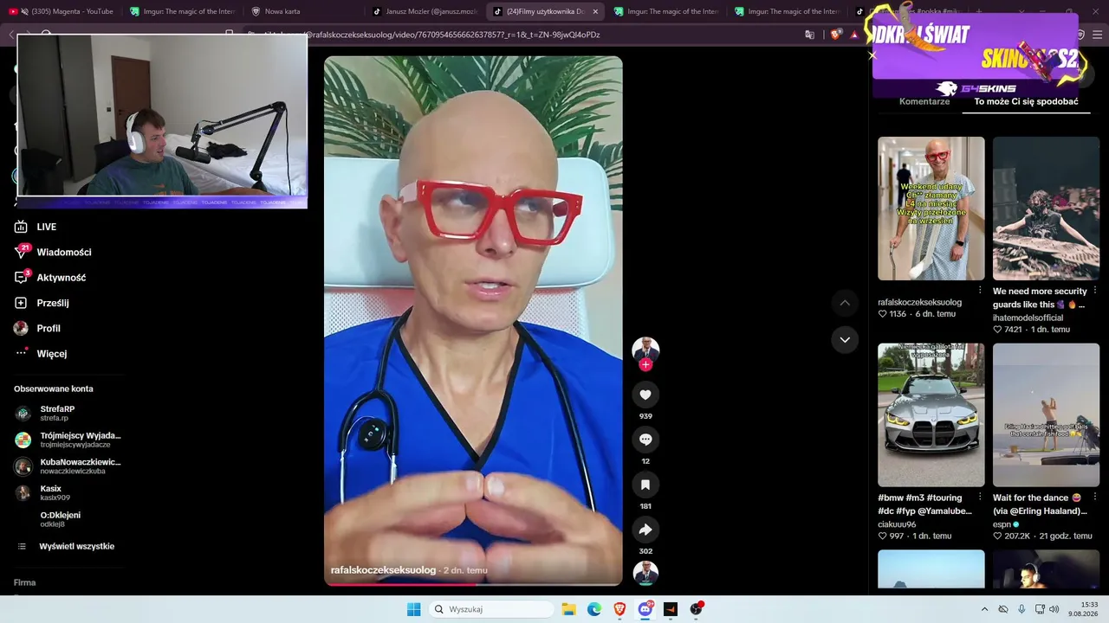The image size is (1109, 623).
Task: Open the 'We need more security guards' video
Action: click(1046, 209)
